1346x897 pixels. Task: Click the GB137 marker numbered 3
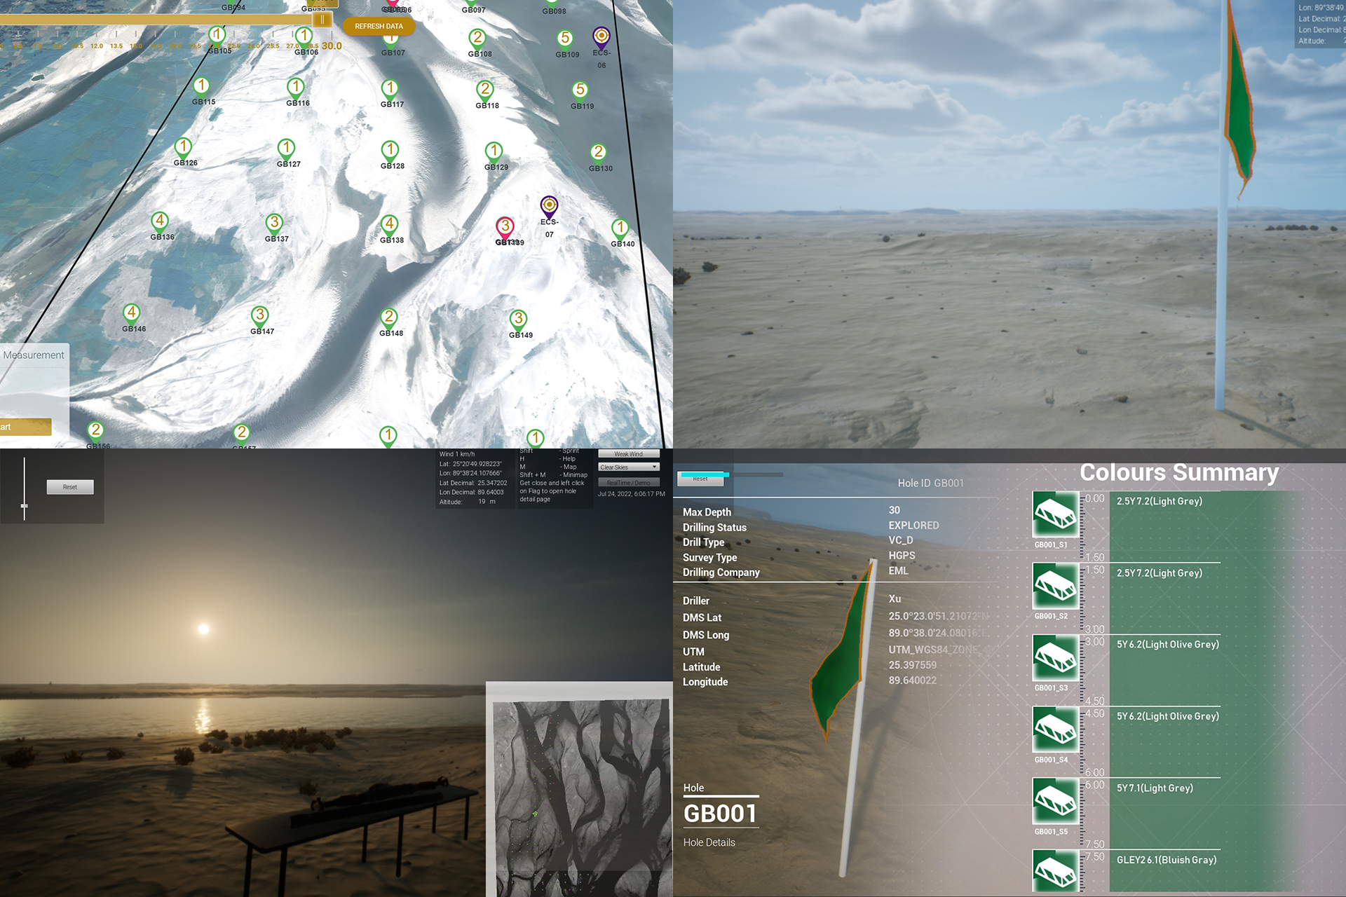pos(274,223)
